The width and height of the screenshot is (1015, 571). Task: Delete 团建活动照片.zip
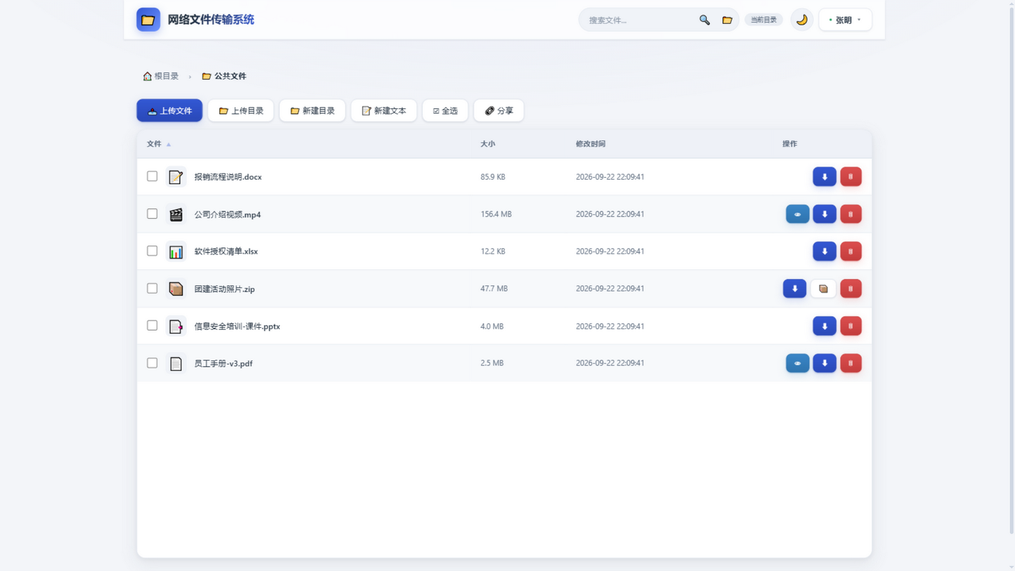pos(851,289)
